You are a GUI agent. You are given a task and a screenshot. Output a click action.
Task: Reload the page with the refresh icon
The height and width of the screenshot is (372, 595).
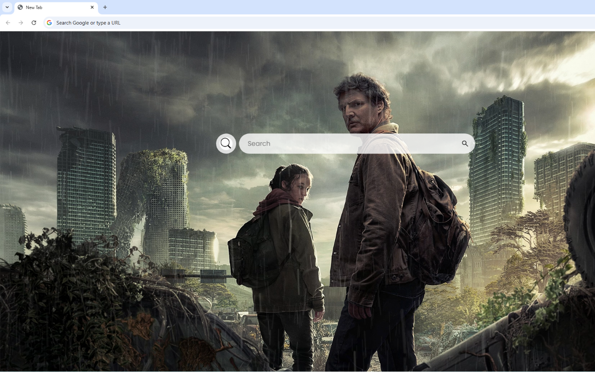[34, 23]
